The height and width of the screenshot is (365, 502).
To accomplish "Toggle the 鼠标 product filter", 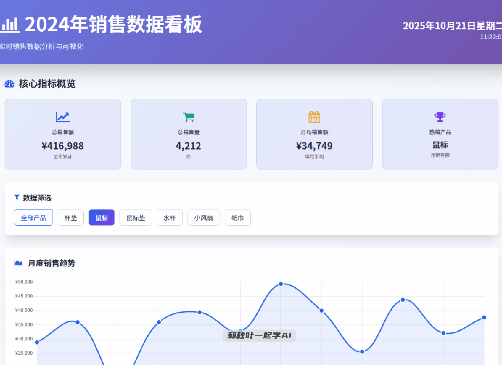I will click(101, 217).
